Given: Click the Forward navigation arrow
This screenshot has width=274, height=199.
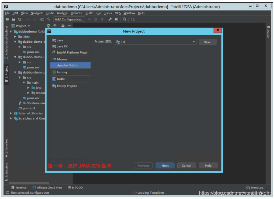Looking at the screenshot, I should pyautogui.click(x=34, y=19).
